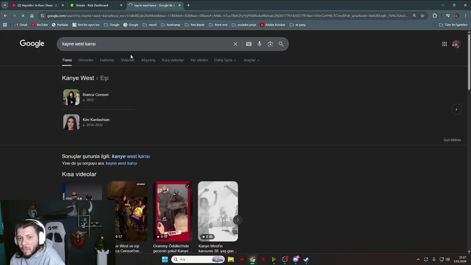Open the YouTube bookmark
This screenshot has height=265, width=471.
[39, 25]
